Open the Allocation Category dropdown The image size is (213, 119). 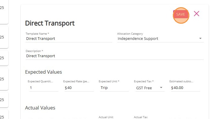pos(157,38)
